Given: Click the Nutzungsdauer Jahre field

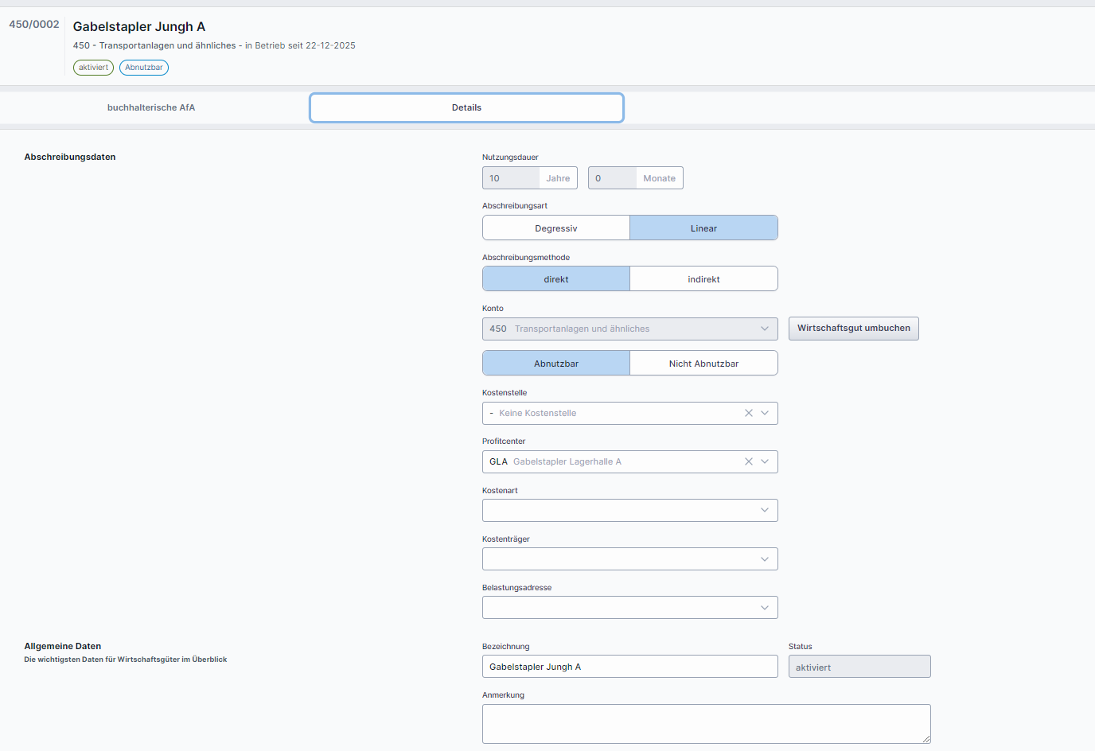Looking at the screenshot, I should pos(511,178).
